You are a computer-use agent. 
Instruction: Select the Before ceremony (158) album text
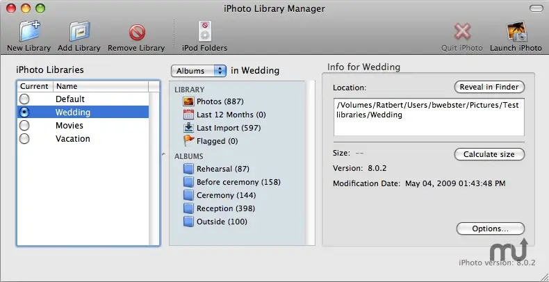click(238, 182)
